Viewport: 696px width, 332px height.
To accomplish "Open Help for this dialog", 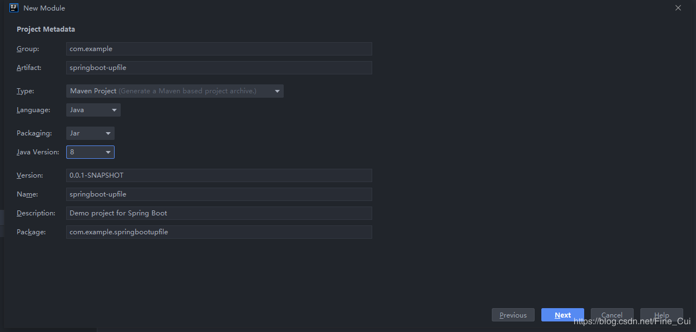I will click(x=662, y=315).
